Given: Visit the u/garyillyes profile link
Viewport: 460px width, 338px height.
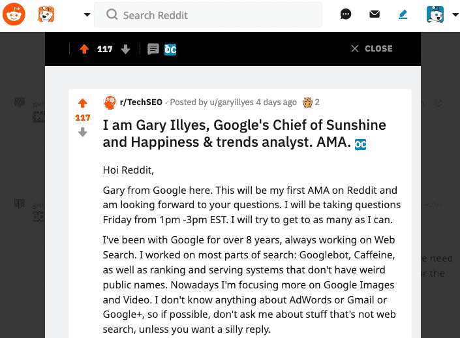Looking at the screenshot, I should tap(232, 102).
